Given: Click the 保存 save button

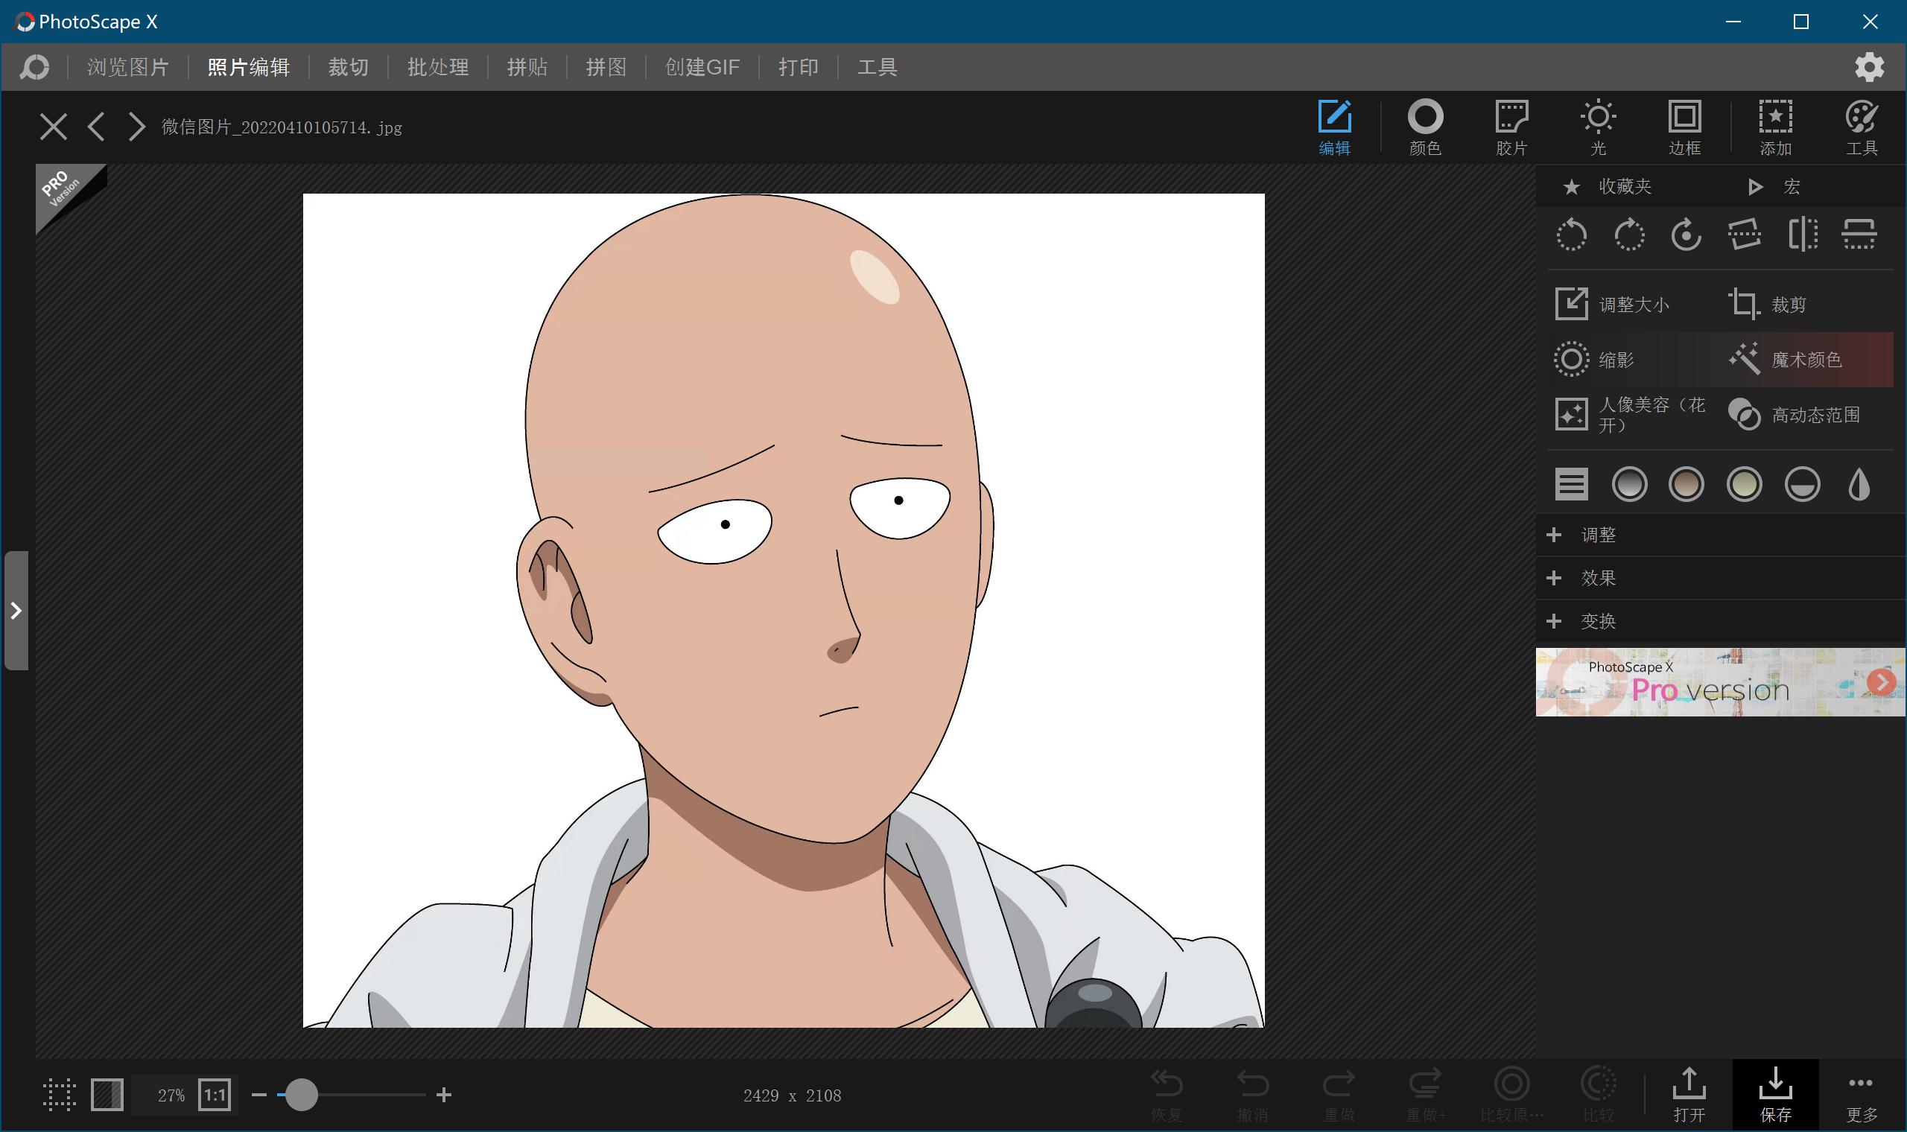Looking at the screenshot, I should pos(1775,1096).
